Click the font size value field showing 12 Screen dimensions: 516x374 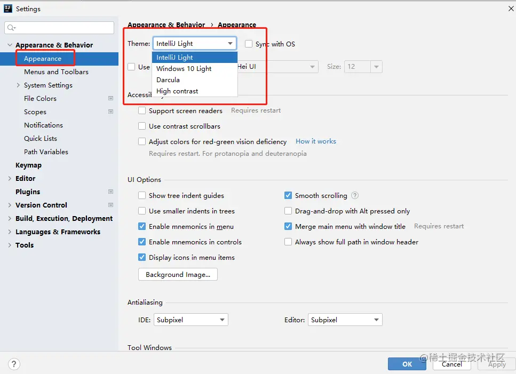[x=357, y=67]
